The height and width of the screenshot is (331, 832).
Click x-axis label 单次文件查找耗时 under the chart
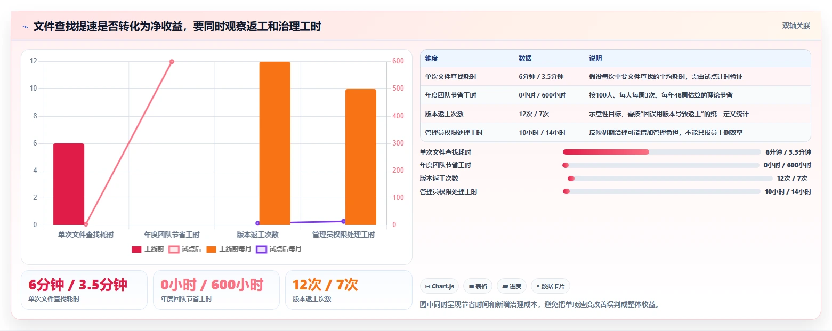click(x=86, y=235)
